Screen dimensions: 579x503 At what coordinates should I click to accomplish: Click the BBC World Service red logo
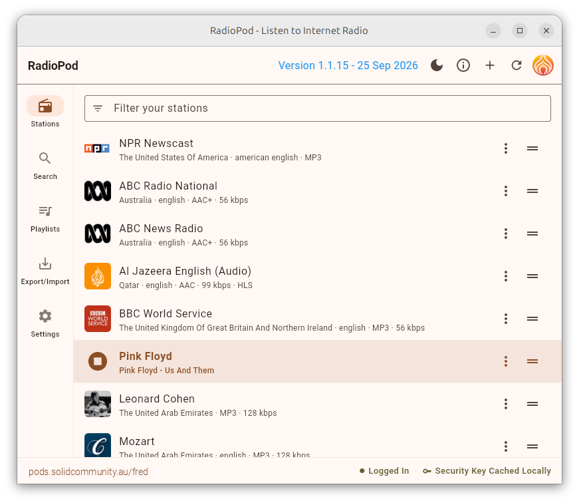pyautogui.click(x=98, y=319)
